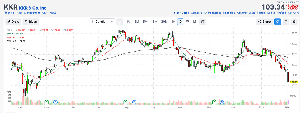Open the Stock Detail link
Screen dimensions: 300x113
tap(181, 13)
